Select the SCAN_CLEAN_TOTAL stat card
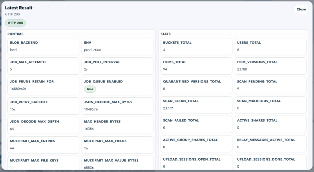 pos(196,105)
